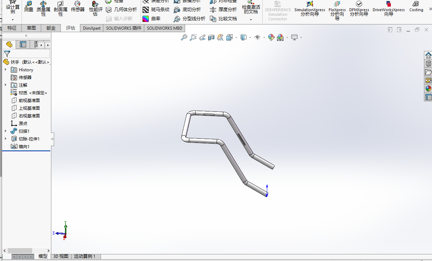Select FeatureManager design tree tab
This screenshot has height=261, width=432.
[x=9, y=44]
